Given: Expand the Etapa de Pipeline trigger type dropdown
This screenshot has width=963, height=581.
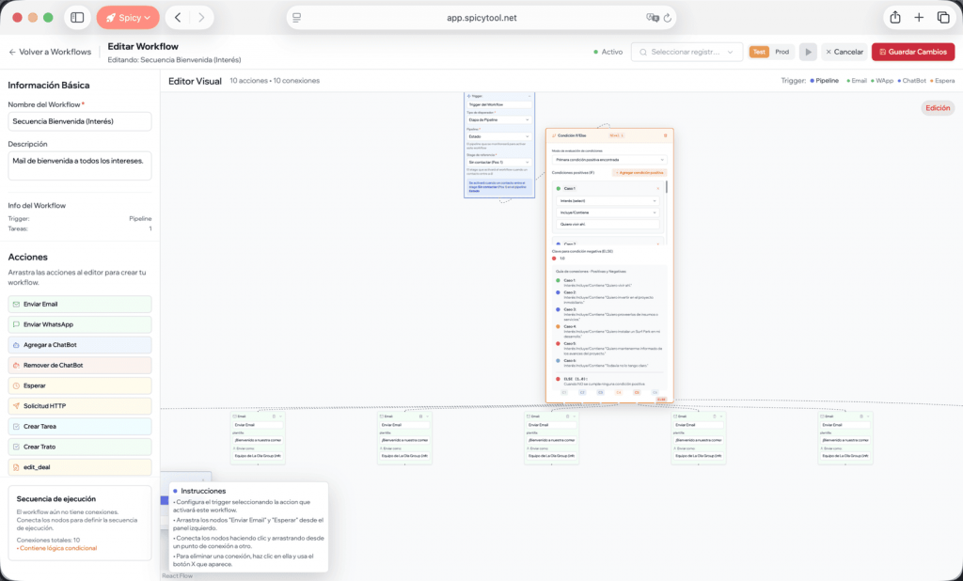Looking at the screenshot, I should pos(499,120).
